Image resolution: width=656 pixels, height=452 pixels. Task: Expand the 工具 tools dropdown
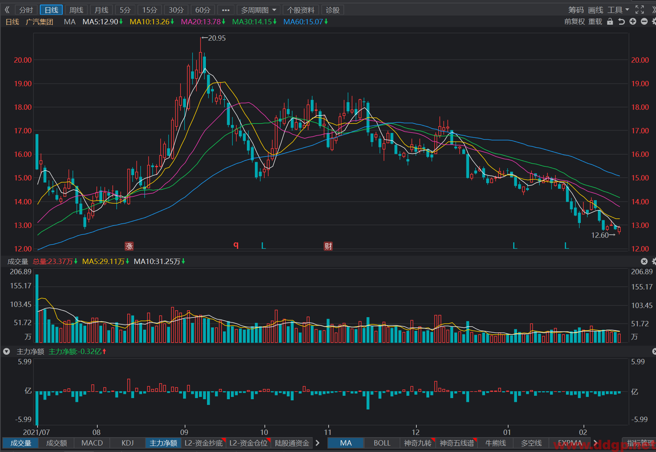pyautogui.click(x=618, y=10)
